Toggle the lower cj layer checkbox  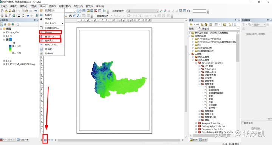pos(8,61)
